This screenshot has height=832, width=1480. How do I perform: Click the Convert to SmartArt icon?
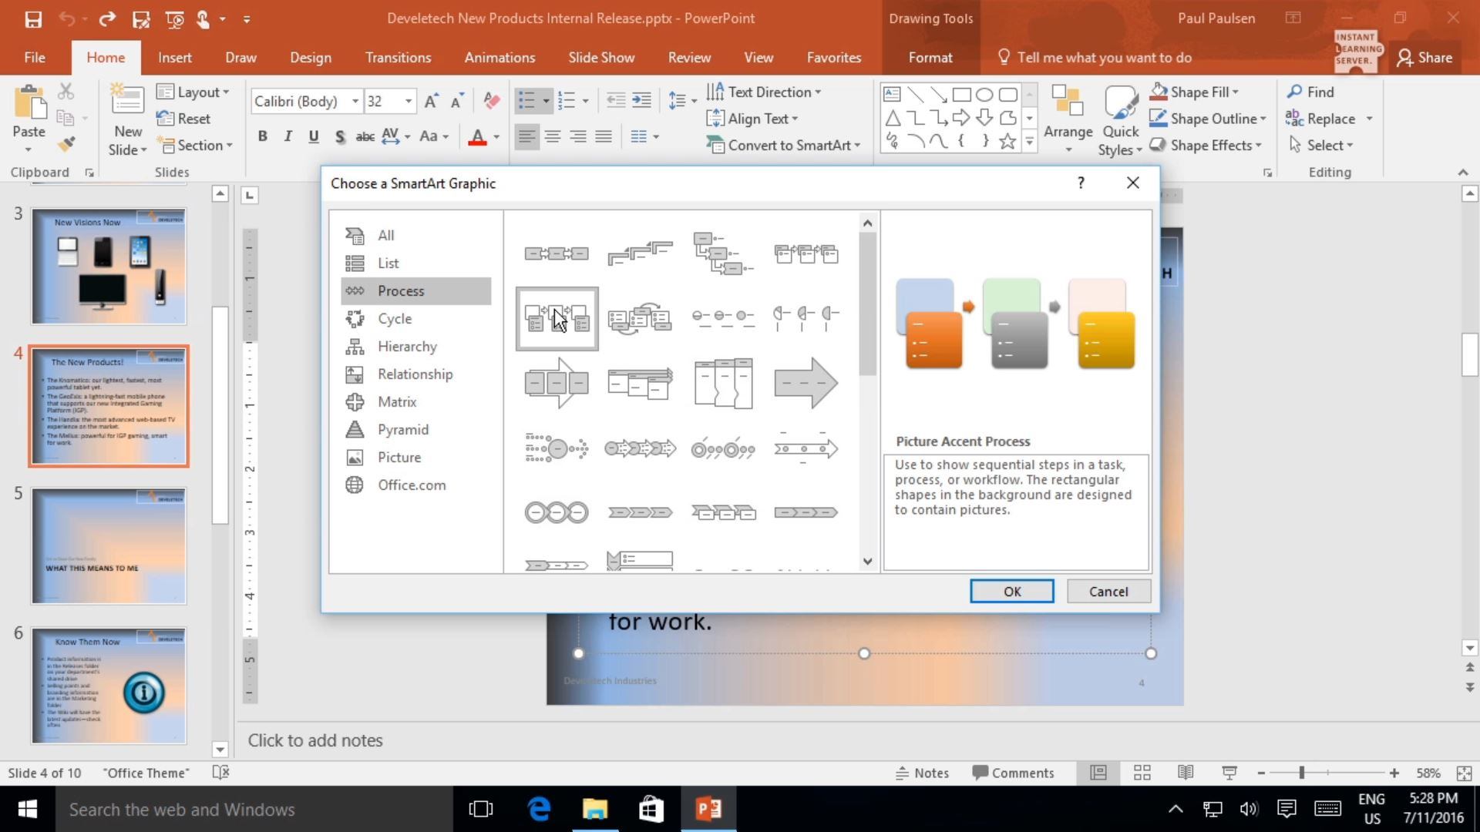[717, 145]
